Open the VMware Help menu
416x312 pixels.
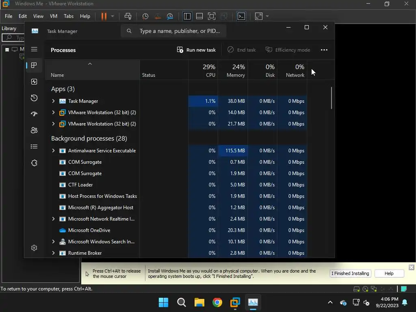pos(85,16)
